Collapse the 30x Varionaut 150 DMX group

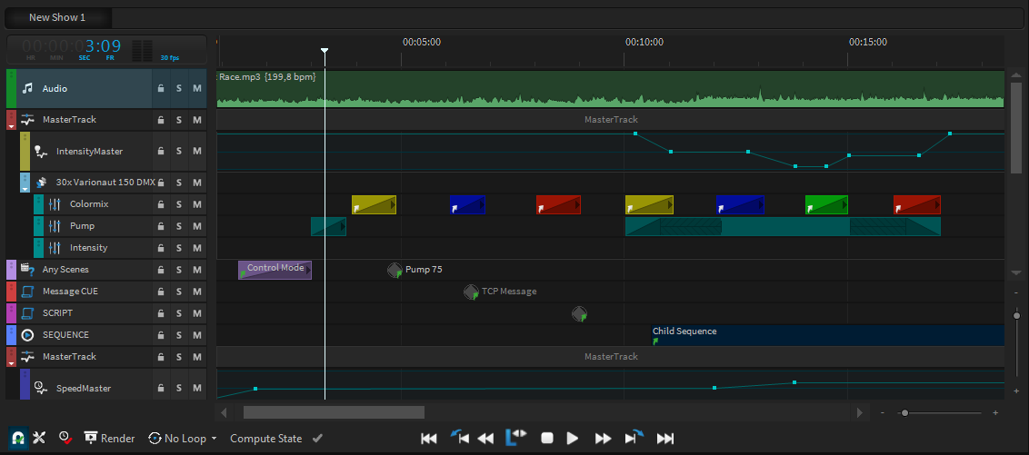[x=25, y=189]
